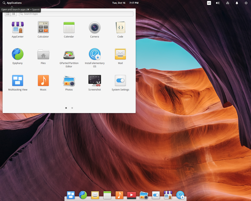Viewport: 251px width, 201px height.
Task: Go to the second launcher page dot
Action: [72, 108]
